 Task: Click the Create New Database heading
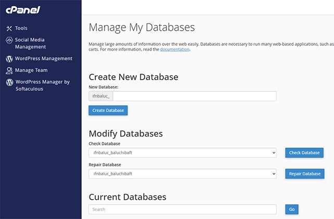coord(133,77)
